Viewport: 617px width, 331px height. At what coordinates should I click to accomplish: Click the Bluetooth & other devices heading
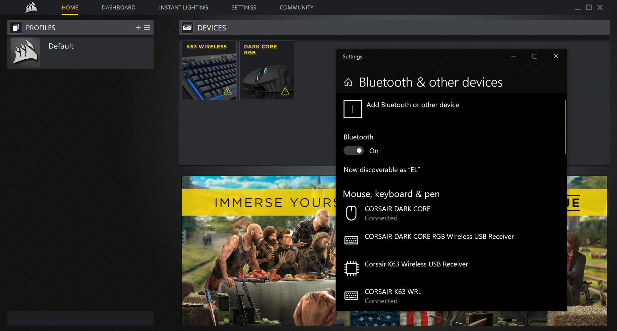click(x=431, y=82)
